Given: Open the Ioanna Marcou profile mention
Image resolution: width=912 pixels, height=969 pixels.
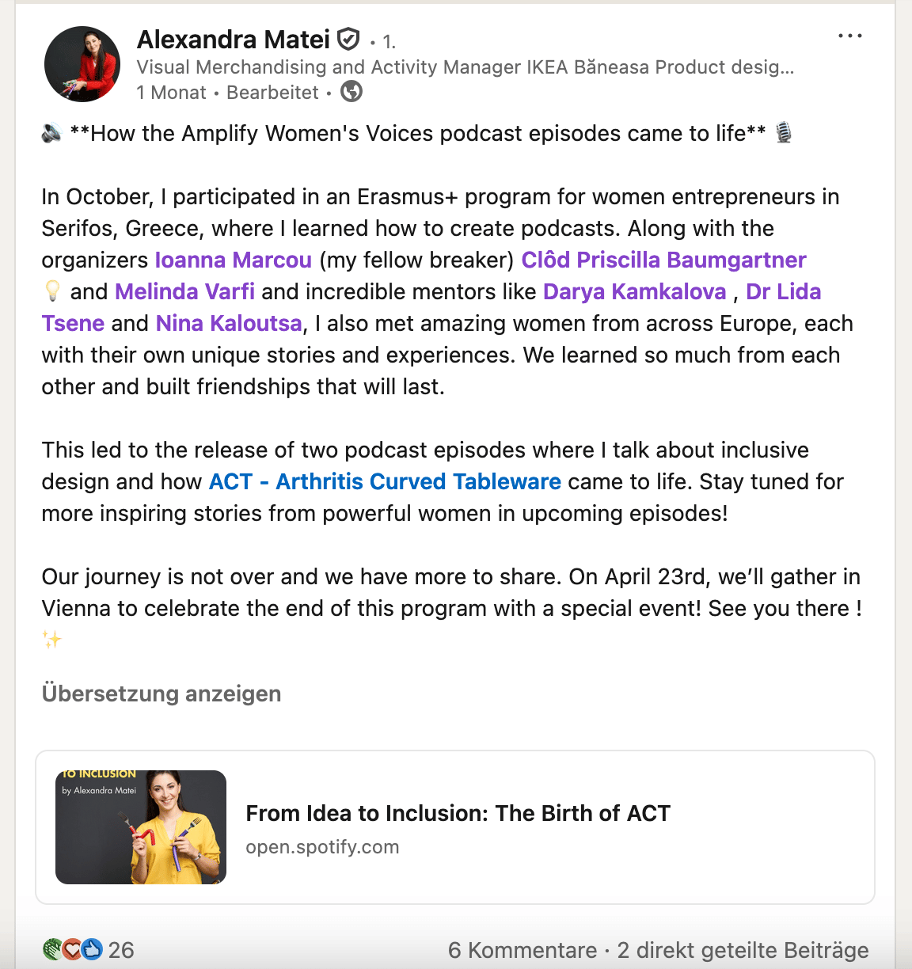Looking at the screenshot, I should [x=233, y=260].
